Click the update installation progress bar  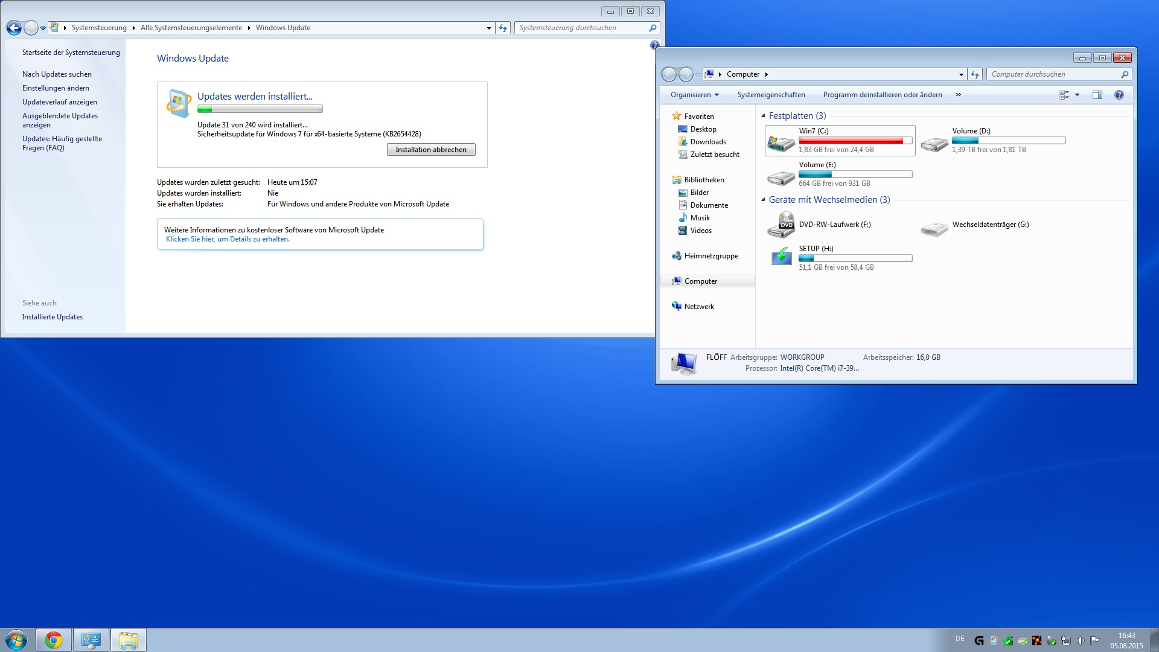(260, 109)
